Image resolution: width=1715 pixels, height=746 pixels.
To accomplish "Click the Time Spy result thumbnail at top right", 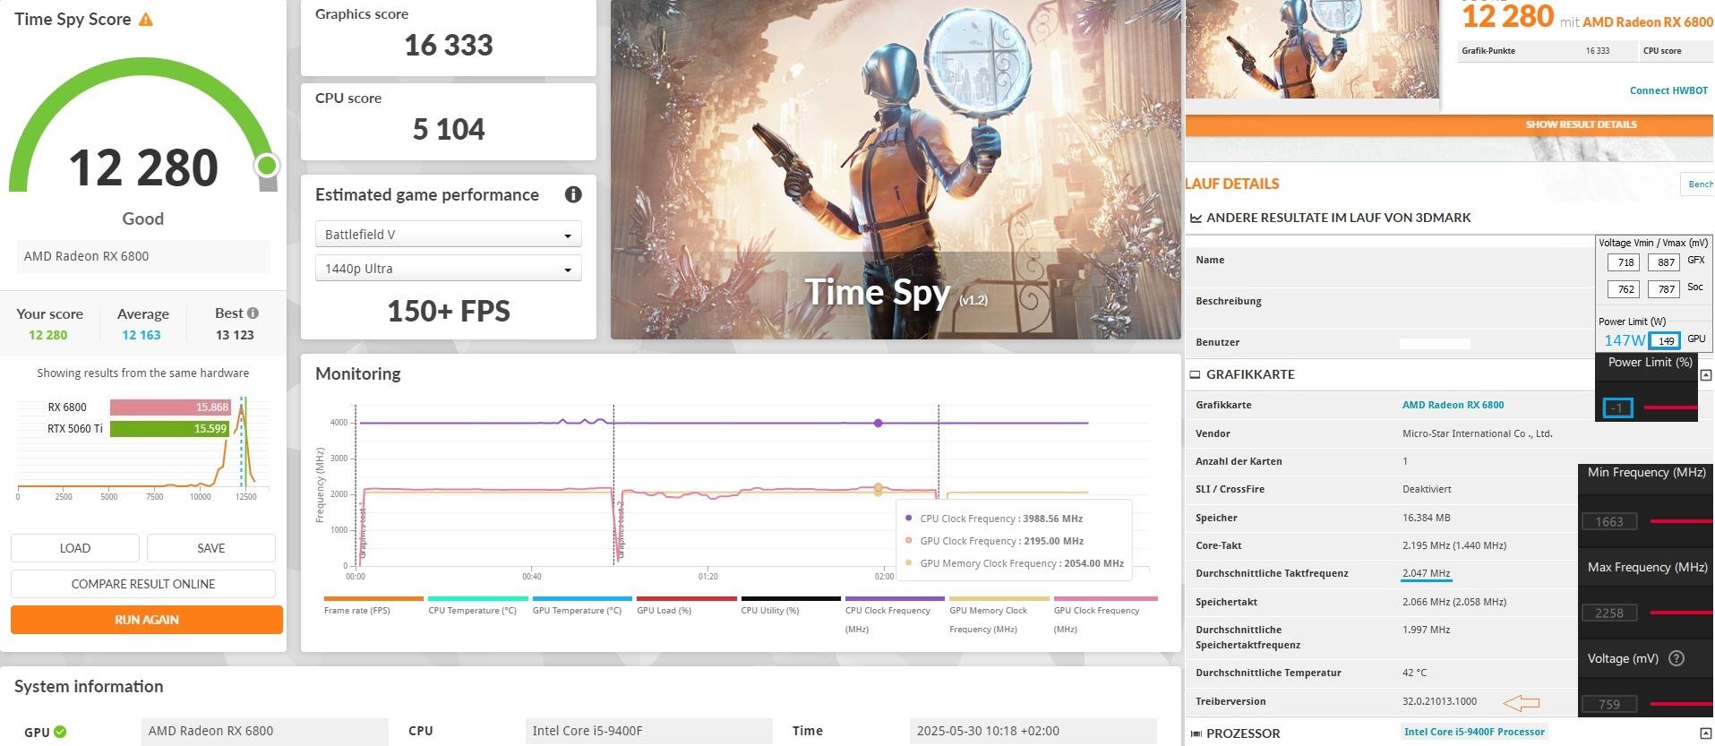I will [x=1312, y=49].
